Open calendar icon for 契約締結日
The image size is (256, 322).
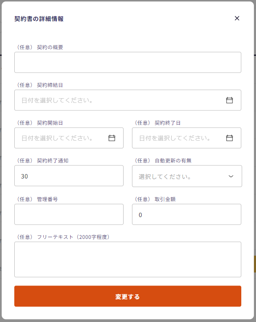pyautogui.click(x=230, y=100)
